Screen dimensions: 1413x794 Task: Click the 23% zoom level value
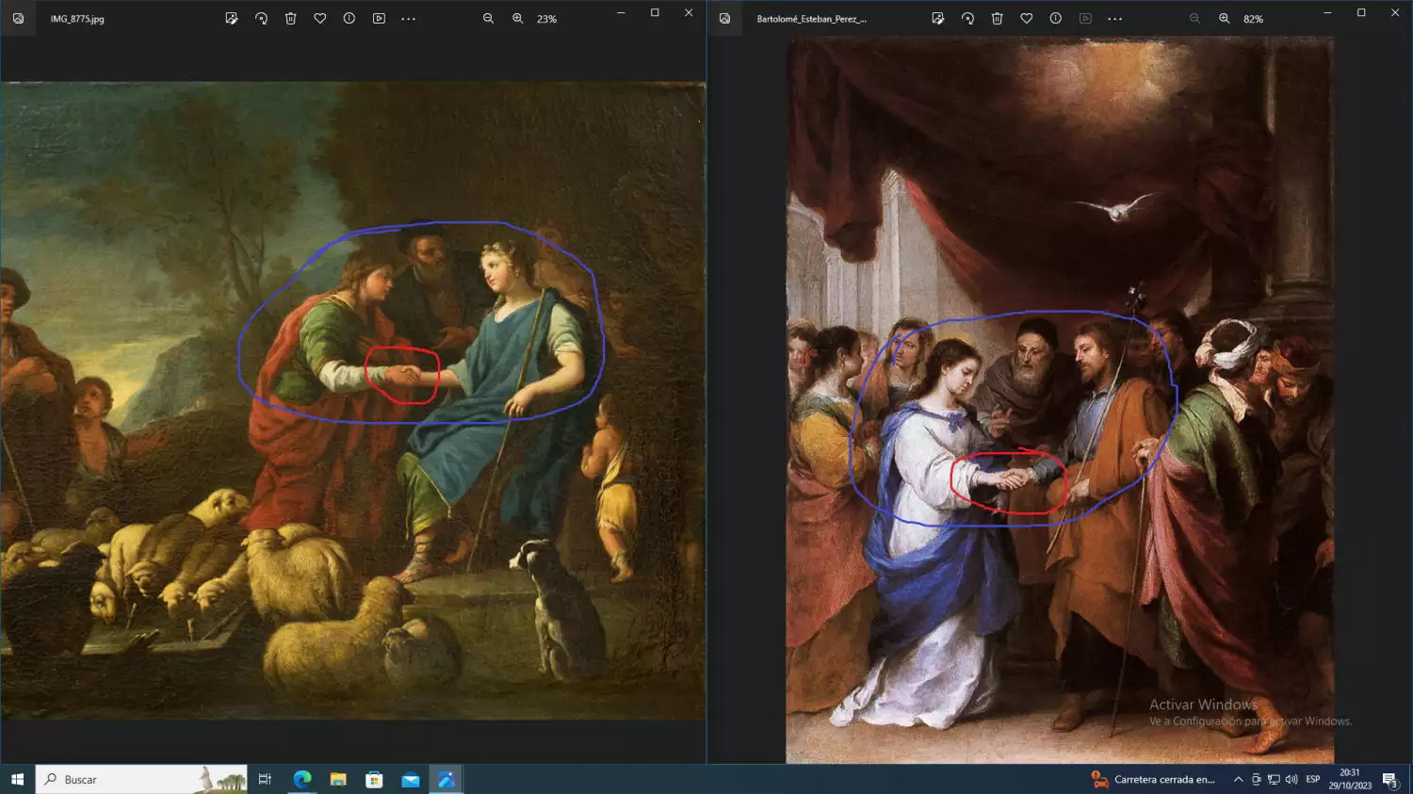pyautogui.click(x=546, y=19)
